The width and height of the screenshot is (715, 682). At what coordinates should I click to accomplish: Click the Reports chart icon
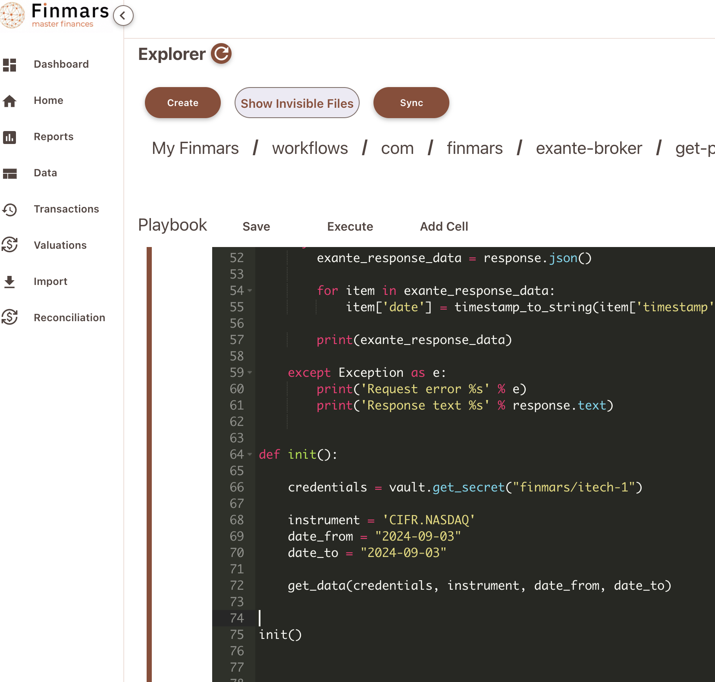(x=9, y=137)
